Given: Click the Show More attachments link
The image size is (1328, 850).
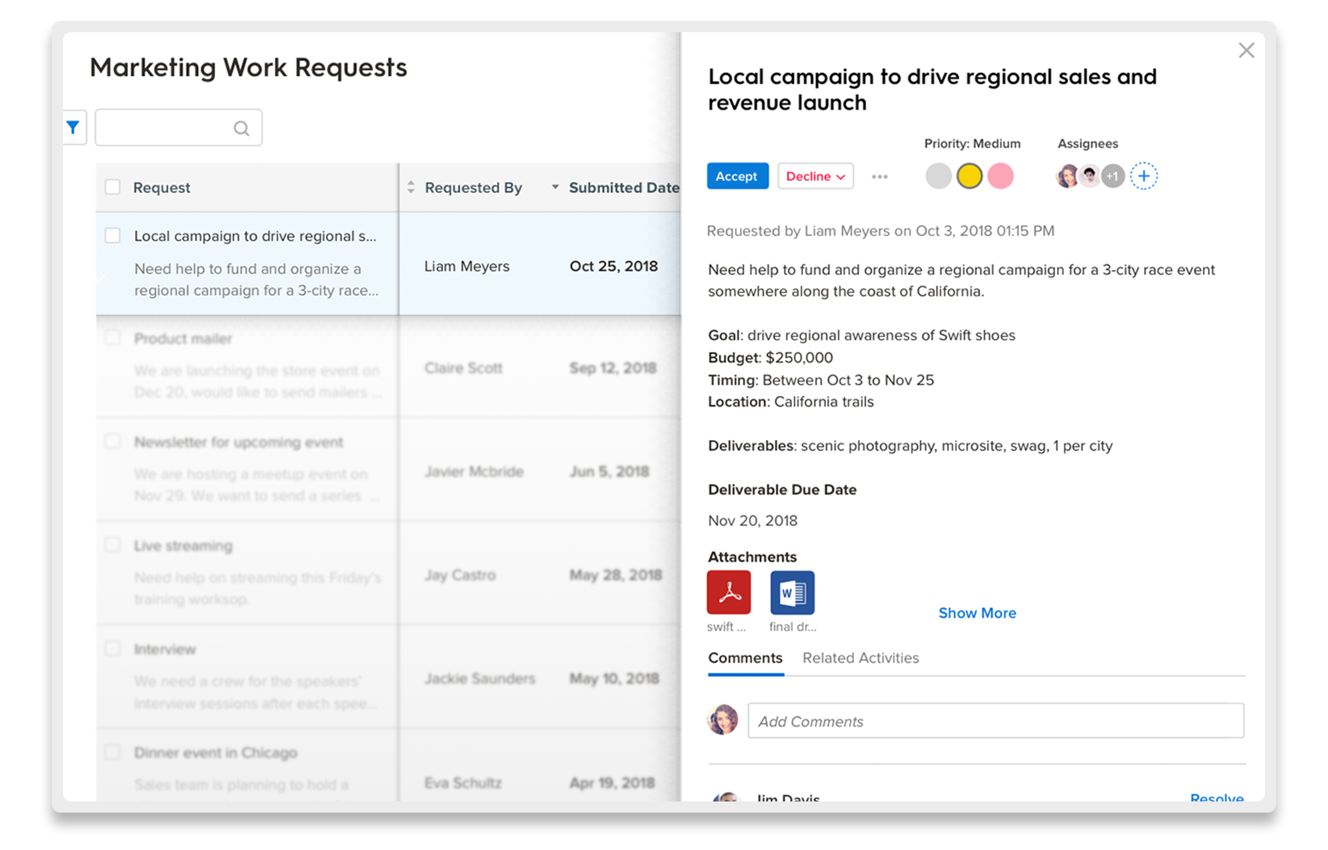Looking at the screenshot, I should (978, 611).
